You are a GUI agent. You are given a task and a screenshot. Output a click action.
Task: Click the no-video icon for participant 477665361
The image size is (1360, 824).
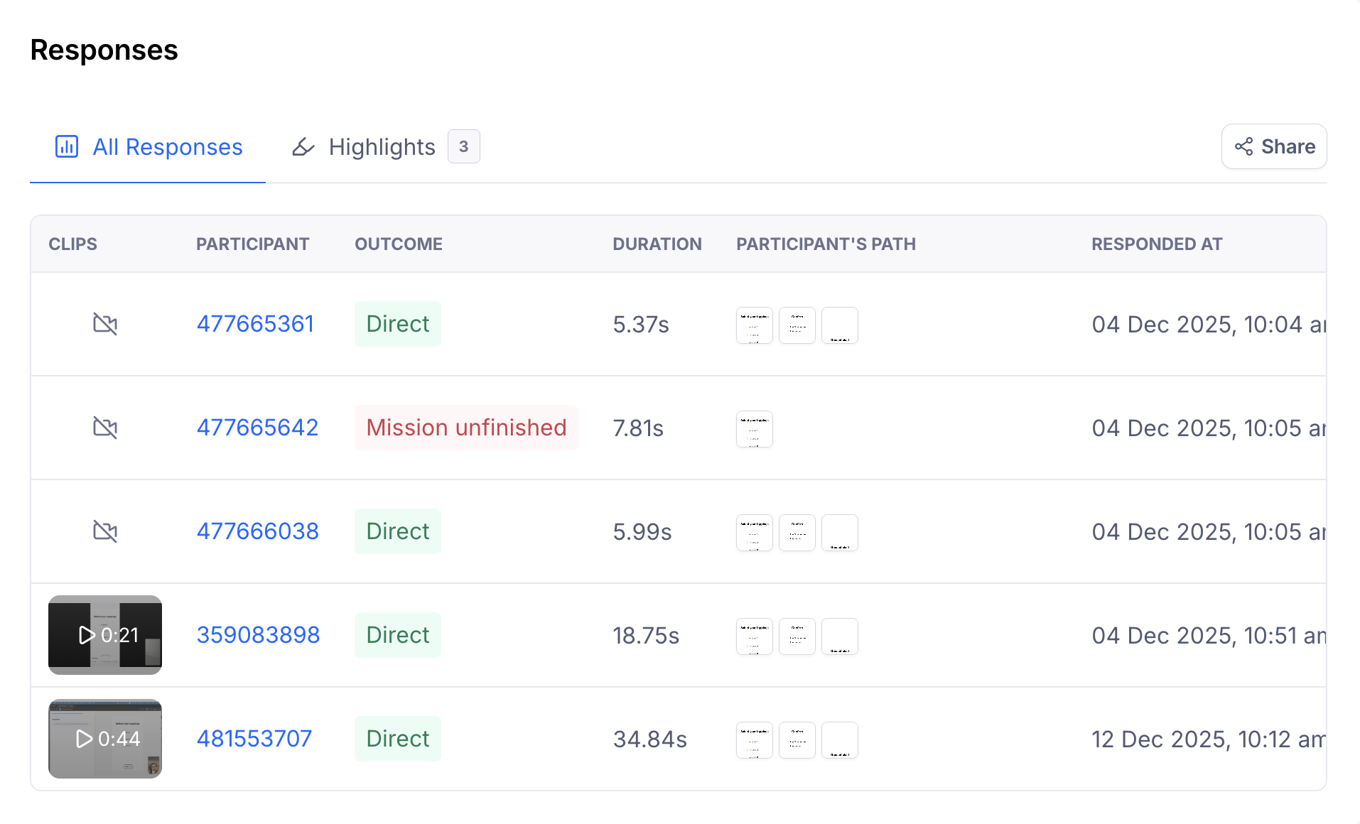pyautogui.click(x=105, y=324)
